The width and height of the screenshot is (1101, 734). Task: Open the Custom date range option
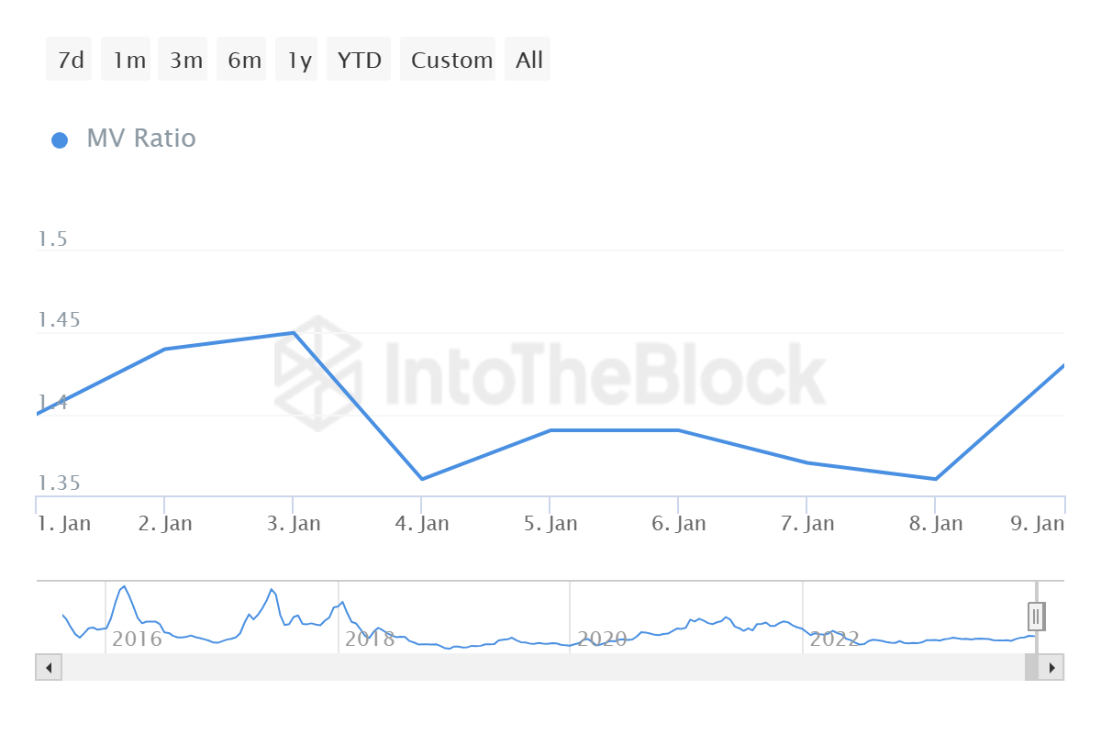pyautogui.click(x=450, y=60)
